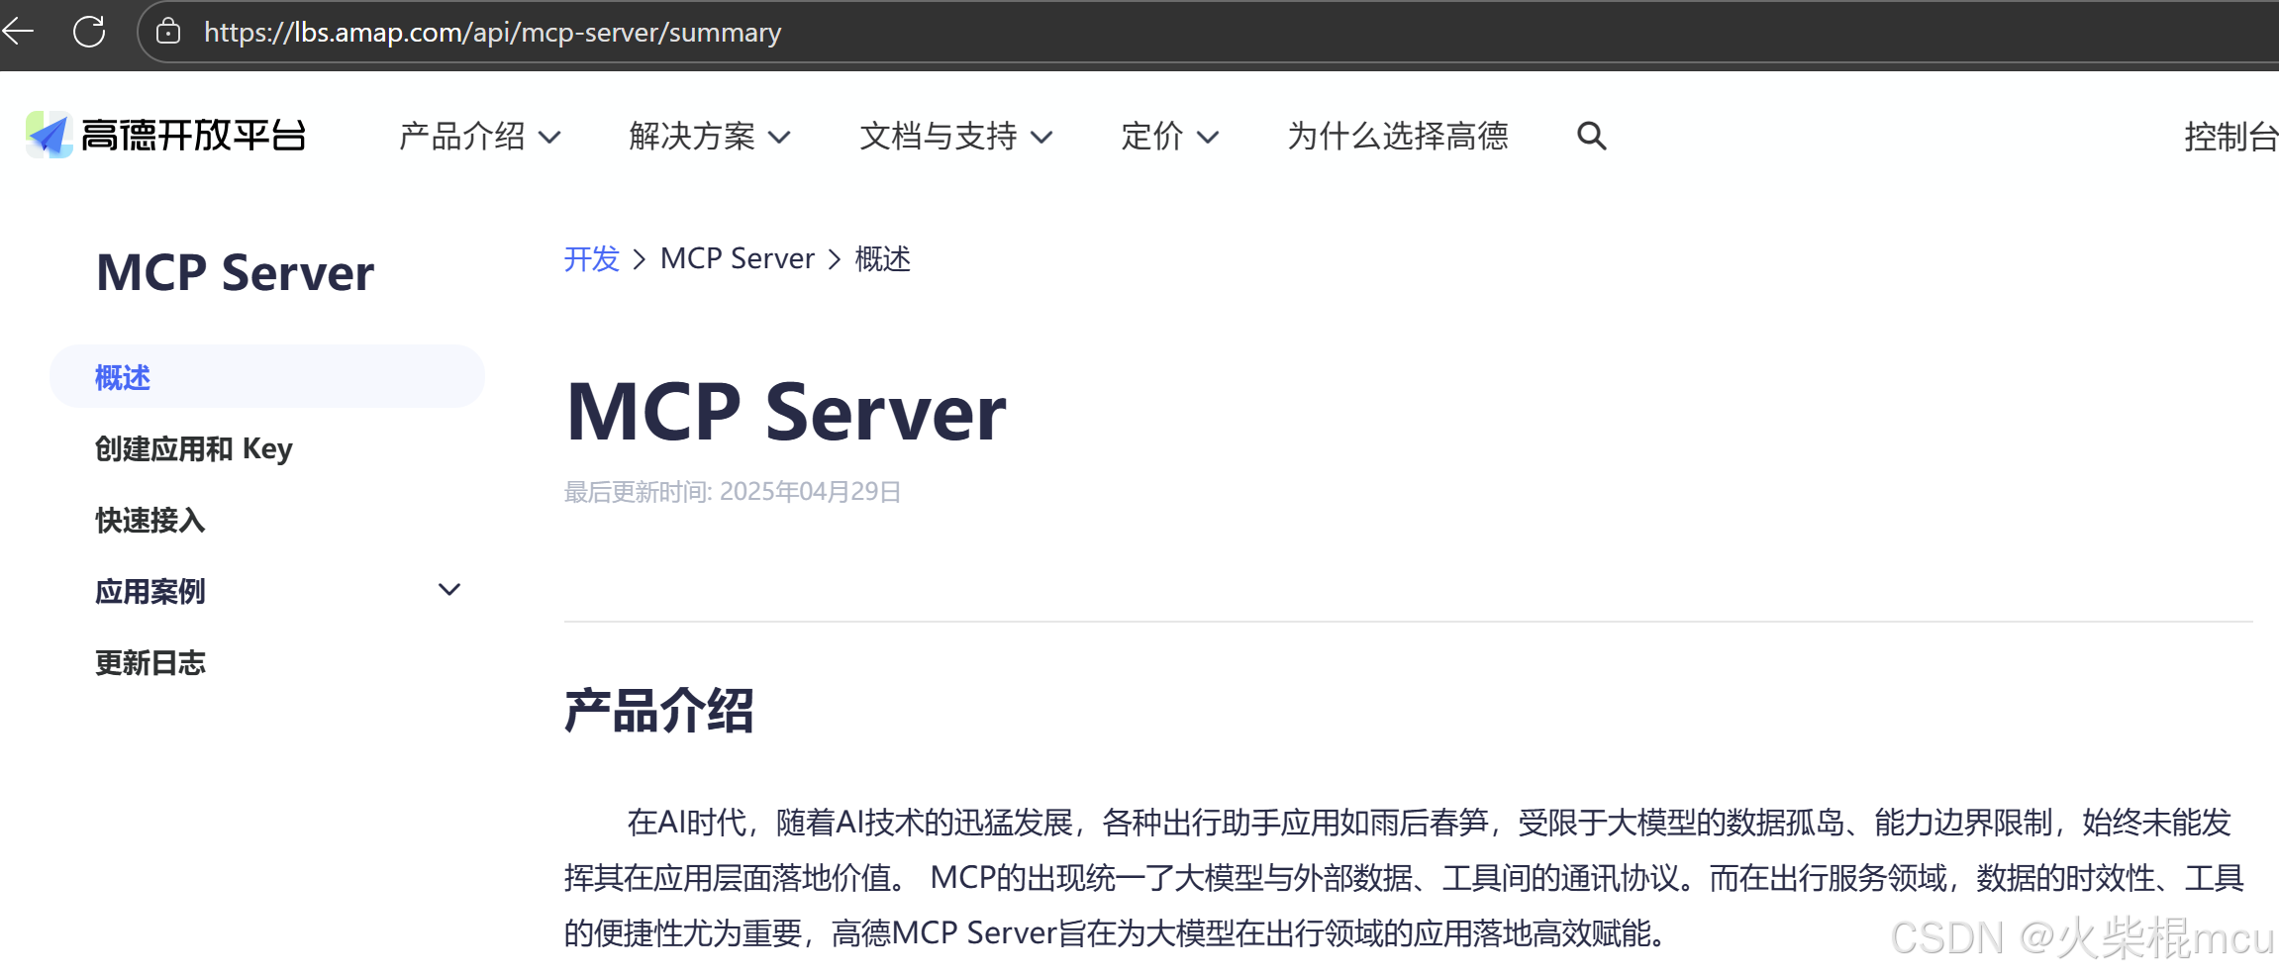Click the 概述 breadcrumb item
The width and height of the screenshot is (2279, 976).
(x=882, y=259)
